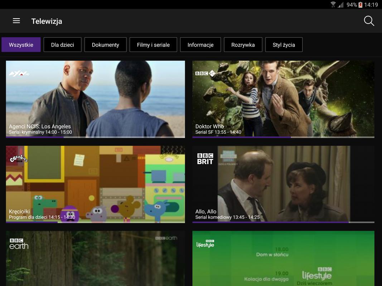This screenshot has width=382, height=286.
Task: Tap the 'Kręciołki' title text
Action: [x=19, y=212]
